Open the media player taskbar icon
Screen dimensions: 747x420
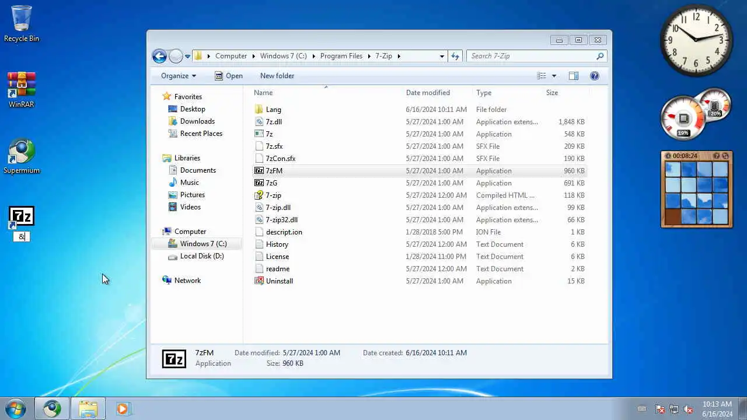[123, 408]
